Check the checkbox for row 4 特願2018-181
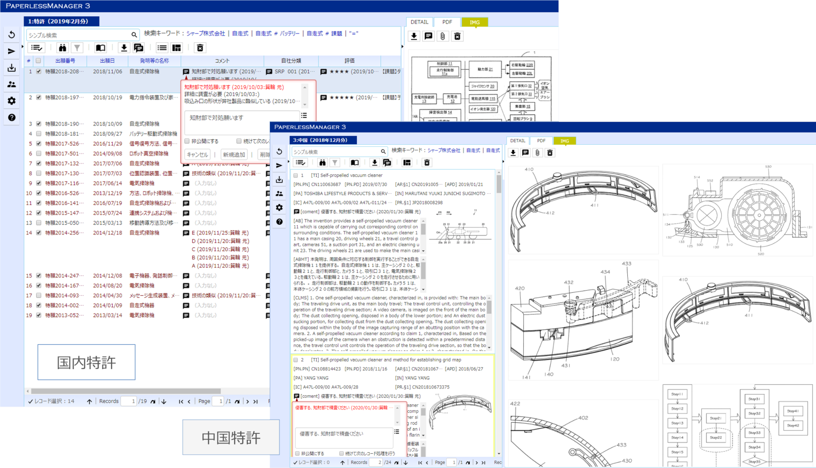Screen dimensions: 816x468 click(x=39, y=134)
